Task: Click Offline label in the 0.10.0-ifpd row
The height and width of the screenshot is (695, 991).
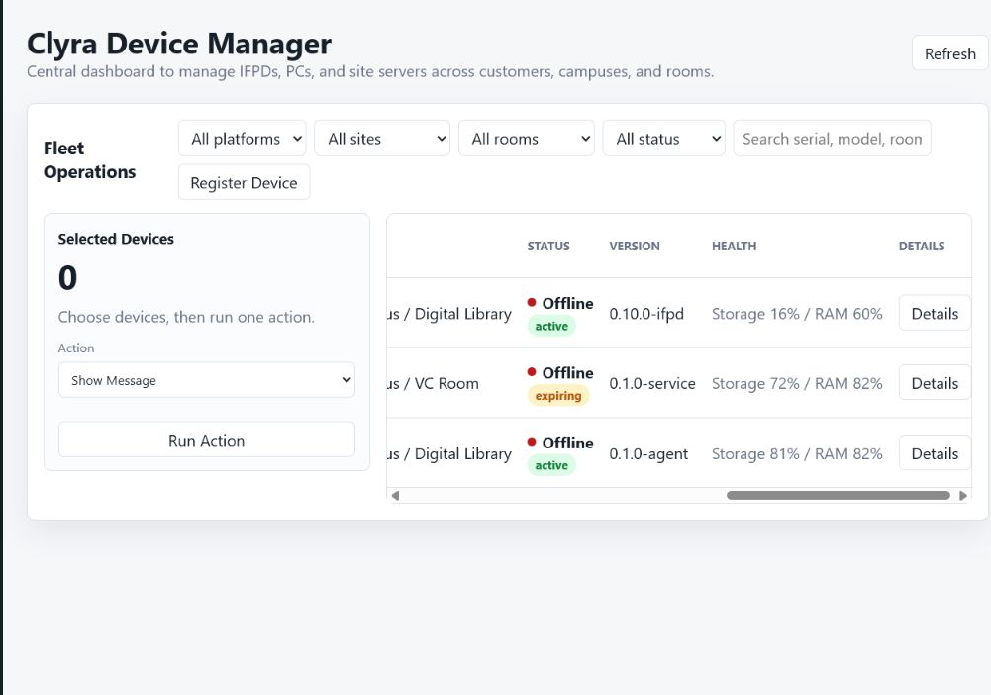Action: coord(567,303)
